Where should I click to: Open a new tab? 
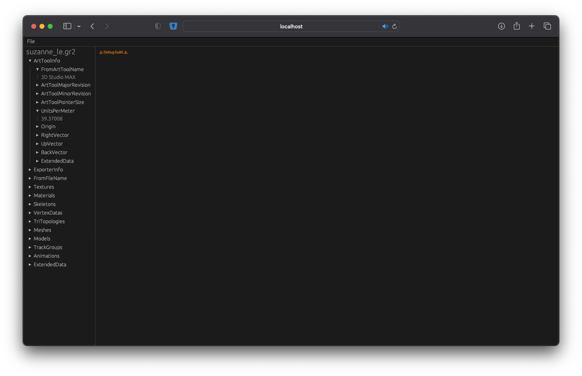[532, 26]
